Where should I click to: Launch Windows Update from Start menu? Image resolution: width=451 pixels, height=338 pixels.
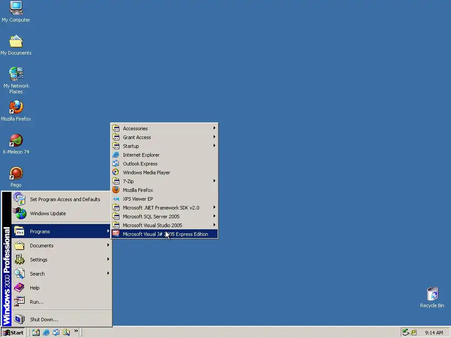click(x=61, y=213)
